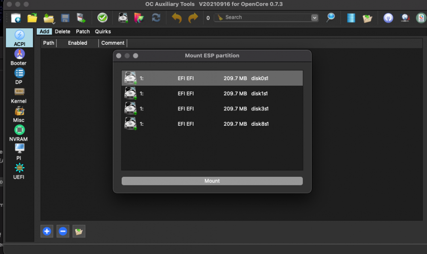Open a config file via the folder icon
The height and width of the screenshot is (254, 427).
(x=32, y=18)
